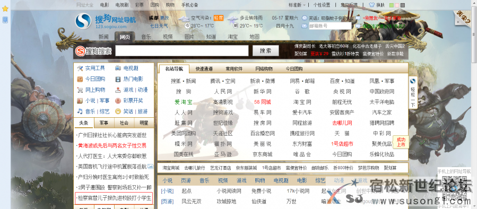Open the 网络购物 tab
The height and width of the screenshot is (209, 477).
264,69
